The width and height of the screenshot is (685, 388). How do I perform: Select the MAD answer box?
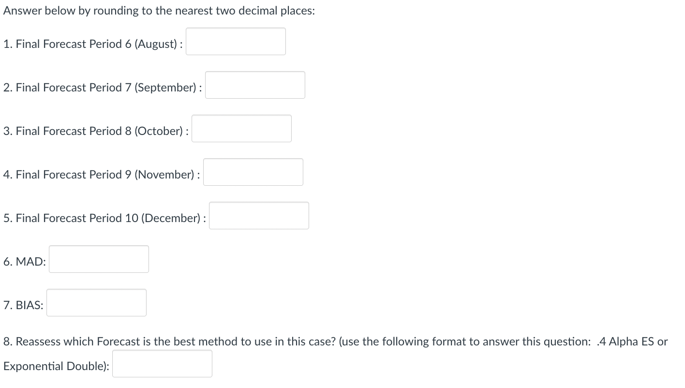[99, 259]
